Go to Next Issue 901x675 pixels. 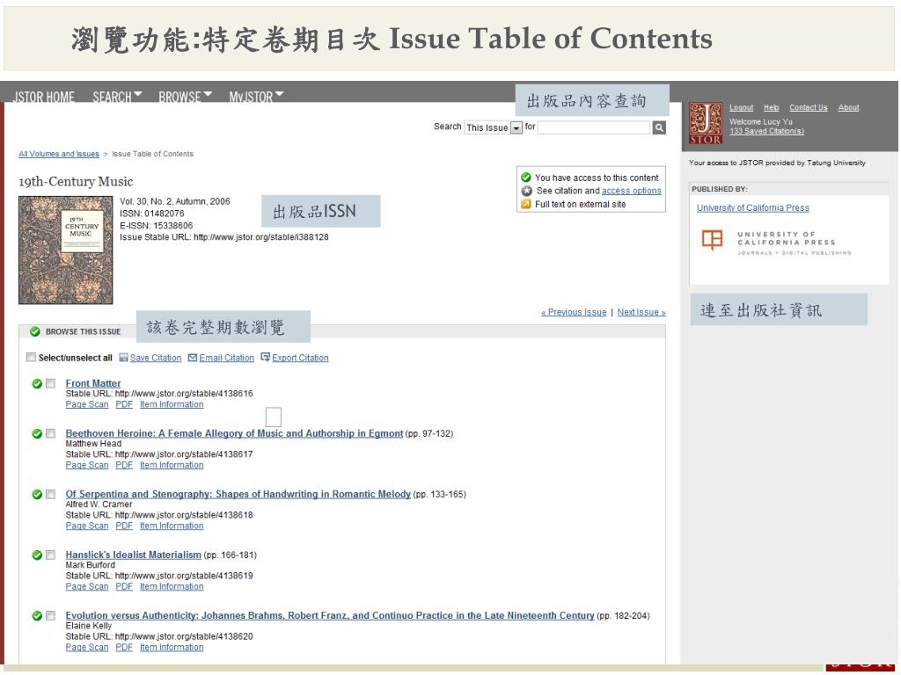tap(641, 312)
